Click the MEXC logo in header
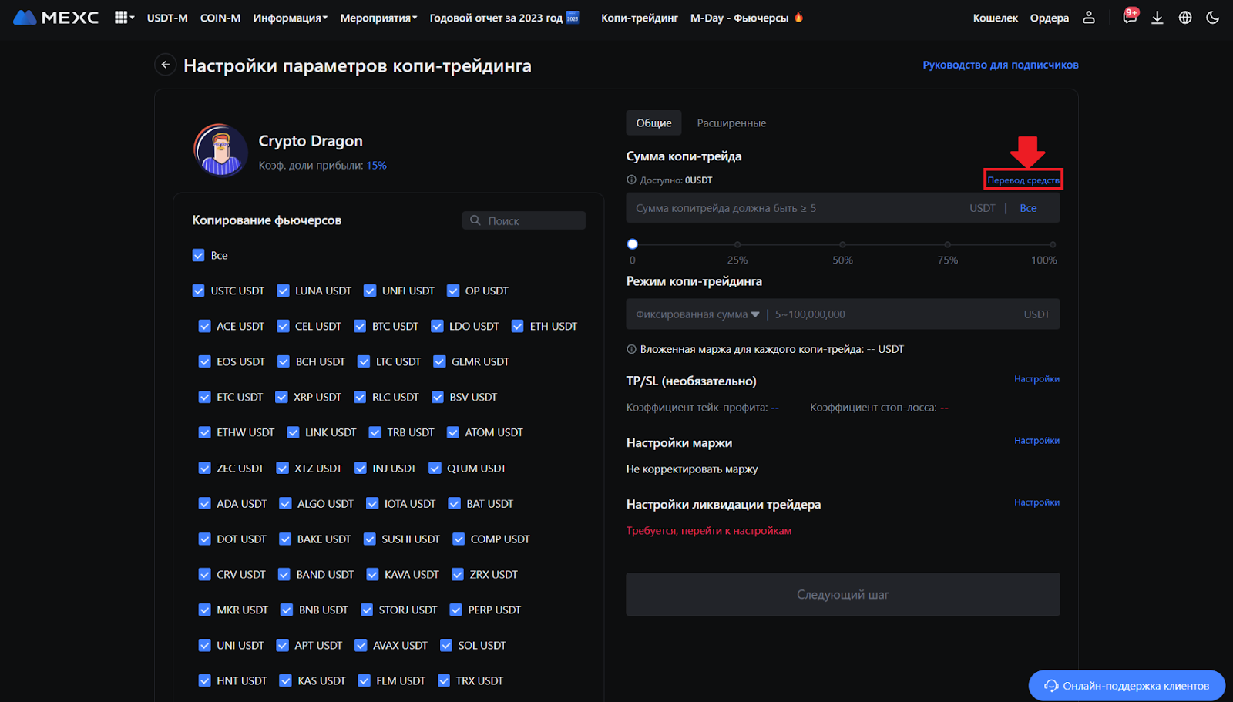This screenshot has height=702, width=1233. click(x=55, y=17)
